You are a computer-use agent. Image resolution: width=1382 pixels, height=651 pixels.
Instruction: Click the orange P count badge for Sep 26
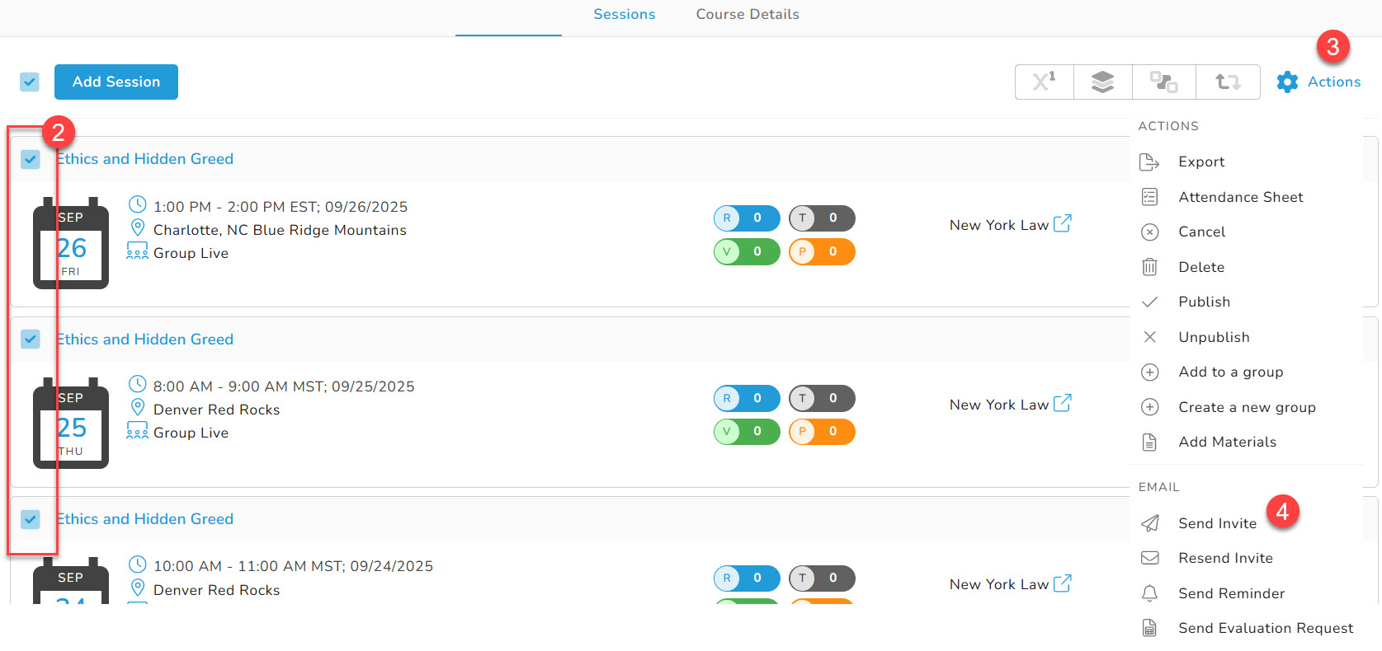pyautogui.click(x=822, y=251)
